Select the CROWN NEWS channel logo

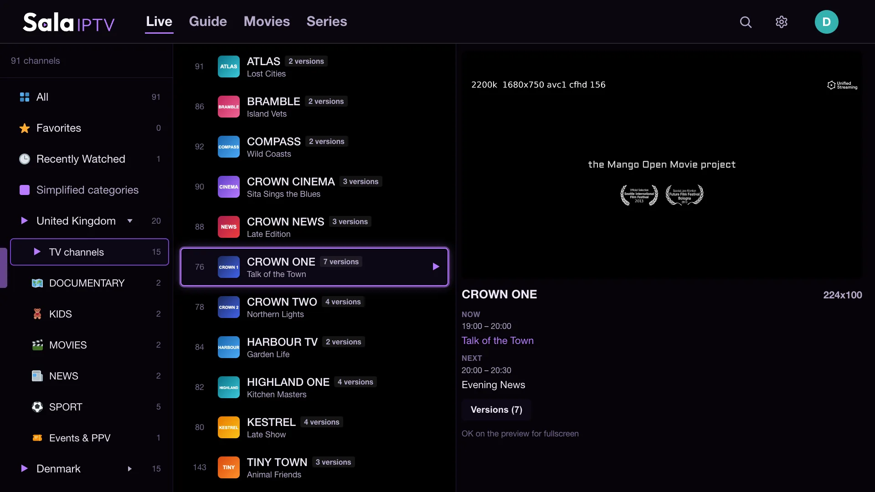pos(229,227)
